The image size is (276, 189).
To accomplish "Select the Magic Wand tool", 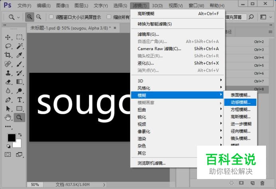I will (20, 46).
